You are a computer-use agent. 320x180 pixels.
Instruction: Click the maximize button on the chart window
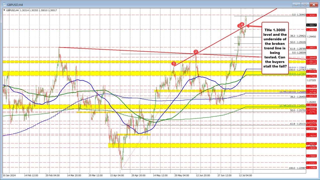tap(305, 4)
